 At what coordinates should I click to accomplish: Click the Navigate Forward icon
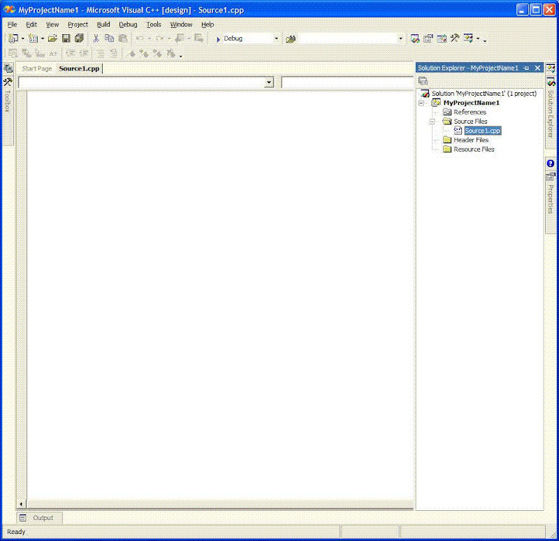click(199, 38)
